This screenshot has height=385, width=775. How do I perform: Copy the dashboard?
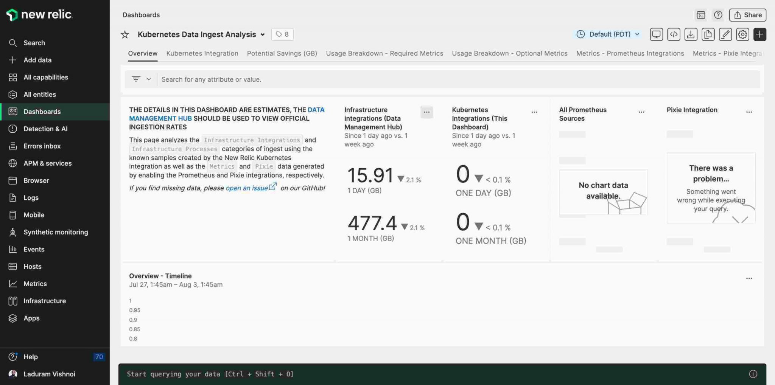(x=708, y=34)
